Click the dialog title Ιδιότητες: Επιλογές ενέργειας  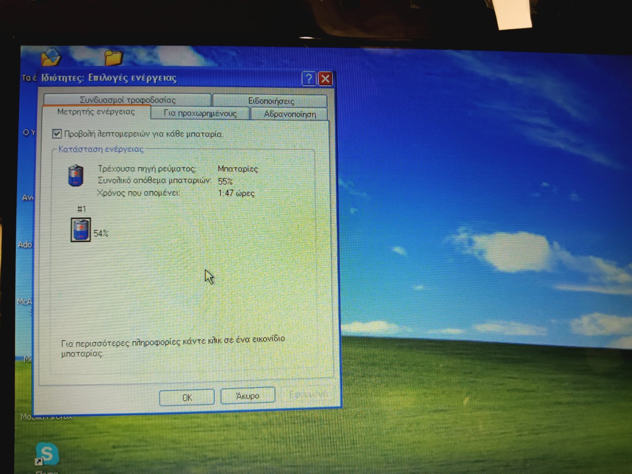pos(109,78)
